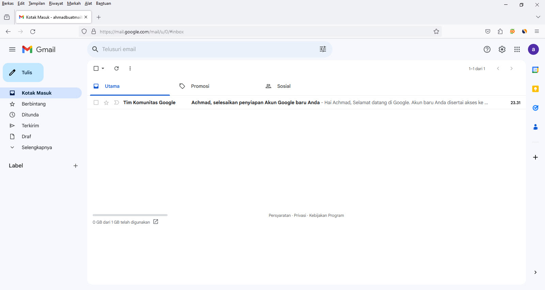Open the select-all dropdown arrow
545x290 pixels.
[x=103, y=68]
